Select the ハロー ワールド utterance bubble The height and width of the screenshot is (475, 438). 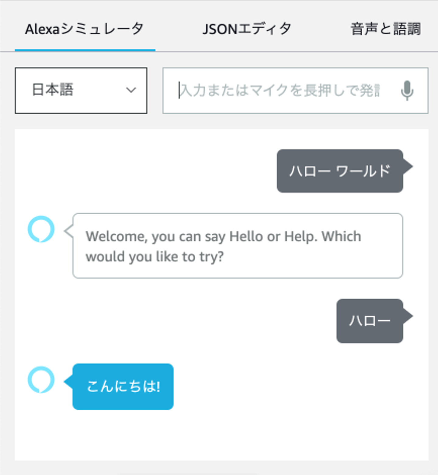(339, 171)
